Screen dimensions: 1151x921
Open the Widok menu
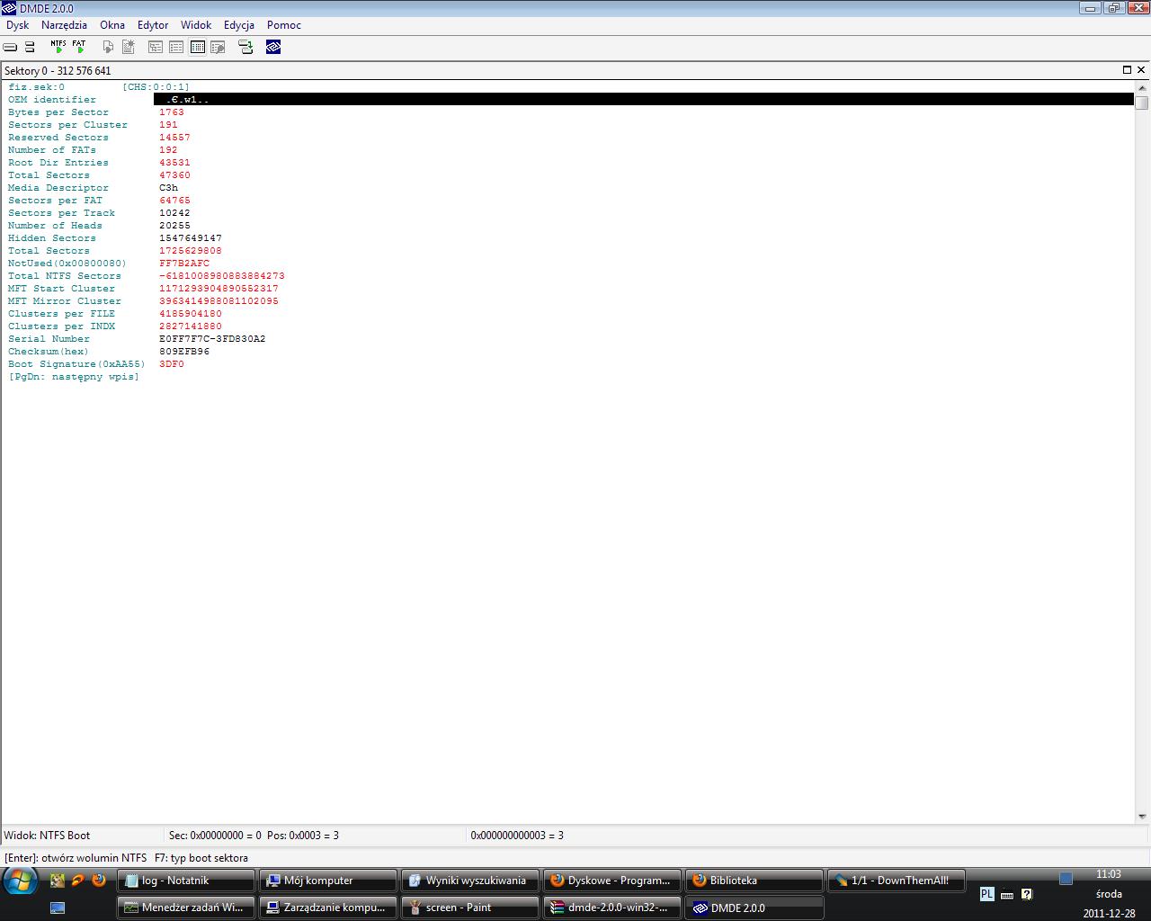[x=196, y=25]
